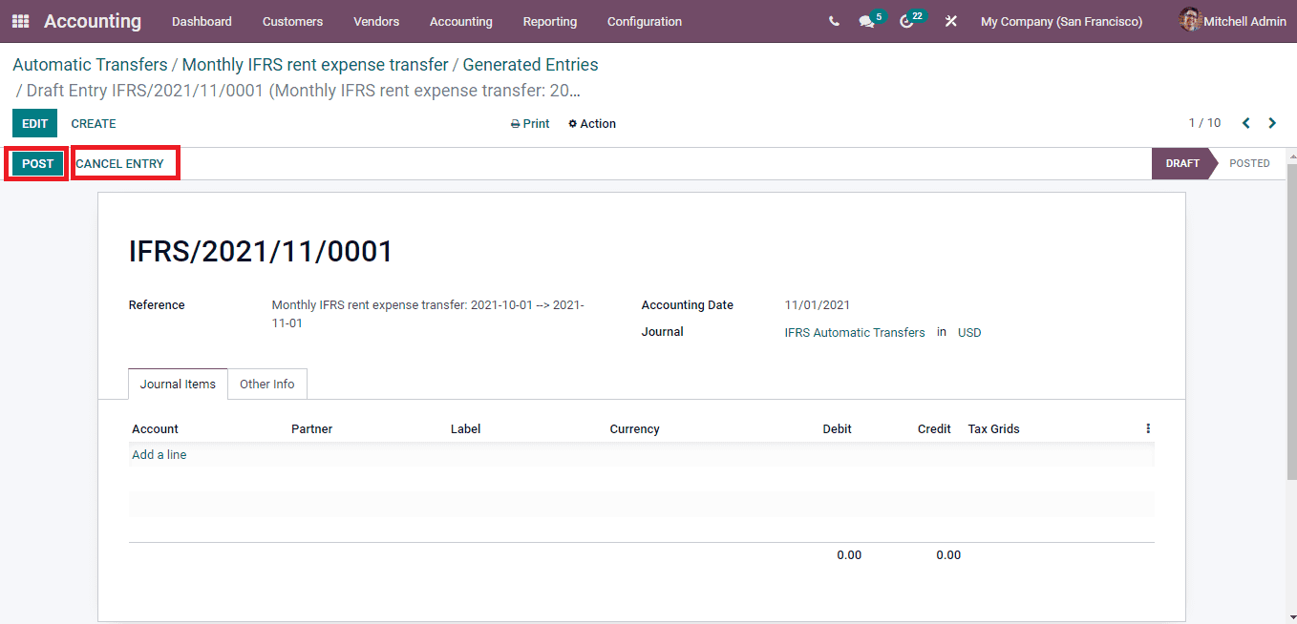Click the Print icon
The image size is (1297, 624).
529,123
